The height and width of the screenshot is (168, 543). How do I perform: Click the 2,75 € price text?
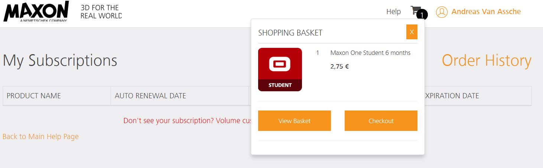tap(339, 67)
